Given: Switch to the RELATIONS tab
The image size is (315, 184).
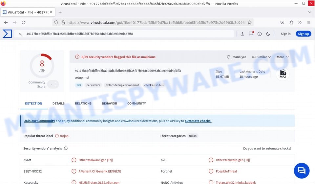Looking at the screenshot, I should (83, 103).
